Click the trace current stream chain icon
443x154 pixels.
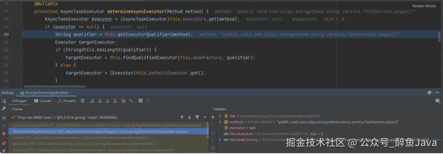coord(148,100)
